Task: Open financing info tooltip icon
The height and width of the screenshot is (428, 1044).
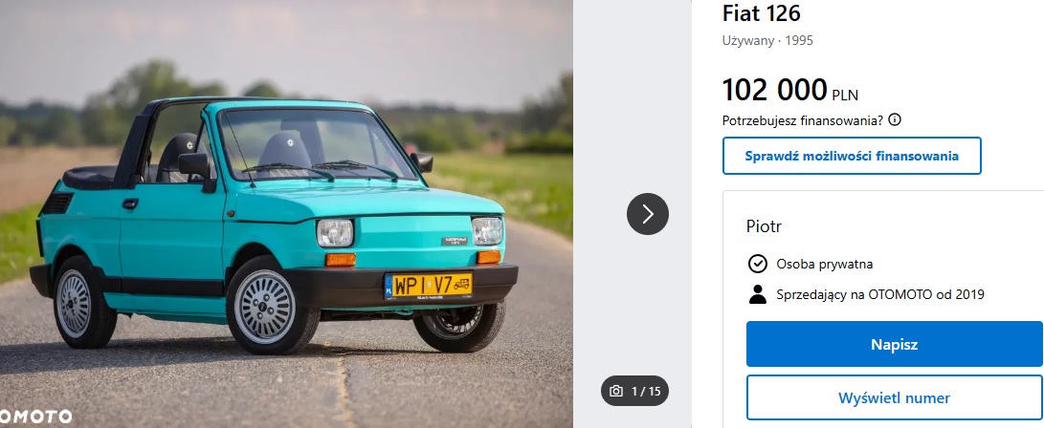Action: [x=895, y=120]
